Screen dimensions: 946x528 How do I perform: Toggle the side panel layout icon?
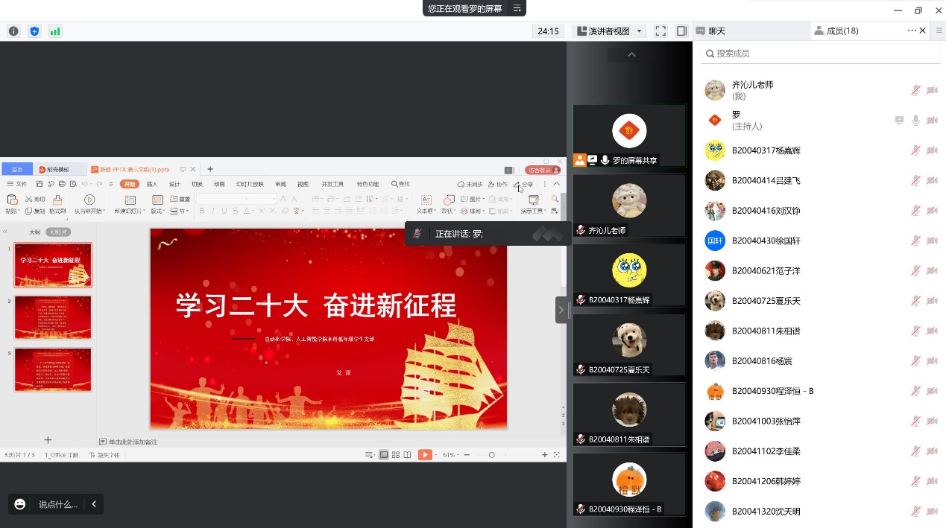(x=681, y=31)
